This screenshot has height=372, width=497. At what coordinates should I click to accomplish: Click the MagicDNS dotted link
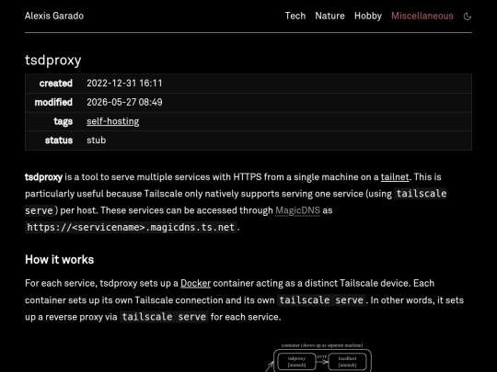coord(297,210)
